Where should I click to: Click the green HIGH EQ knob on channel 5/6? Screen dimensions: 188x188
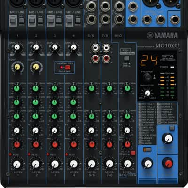(x=92, y=88)
